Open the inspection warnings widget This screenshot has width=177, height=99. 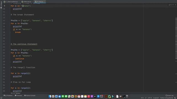click(x=170, y=5)
